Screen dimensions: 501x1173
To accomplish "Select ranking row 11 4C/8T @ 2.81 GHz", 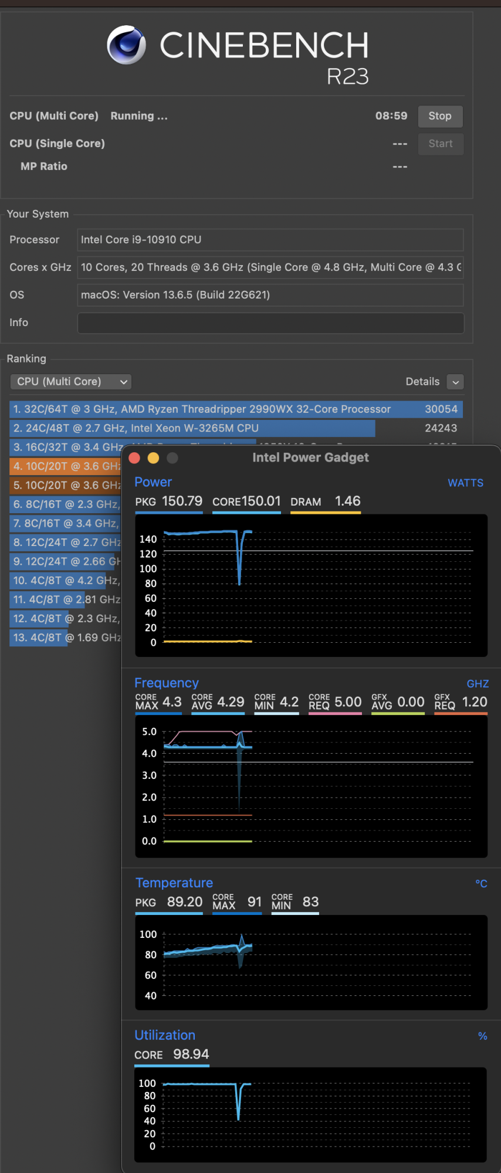I will pos(65,599).
